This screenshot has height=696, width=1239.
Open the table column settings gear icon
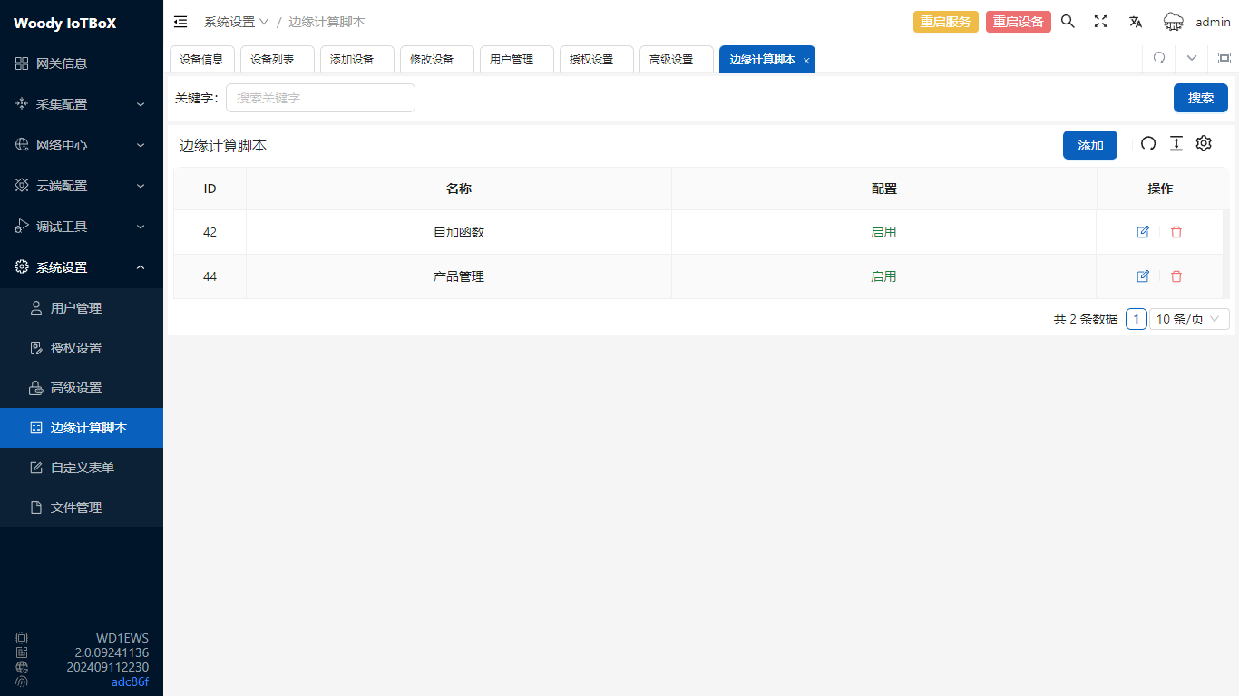pos(1204,144)
